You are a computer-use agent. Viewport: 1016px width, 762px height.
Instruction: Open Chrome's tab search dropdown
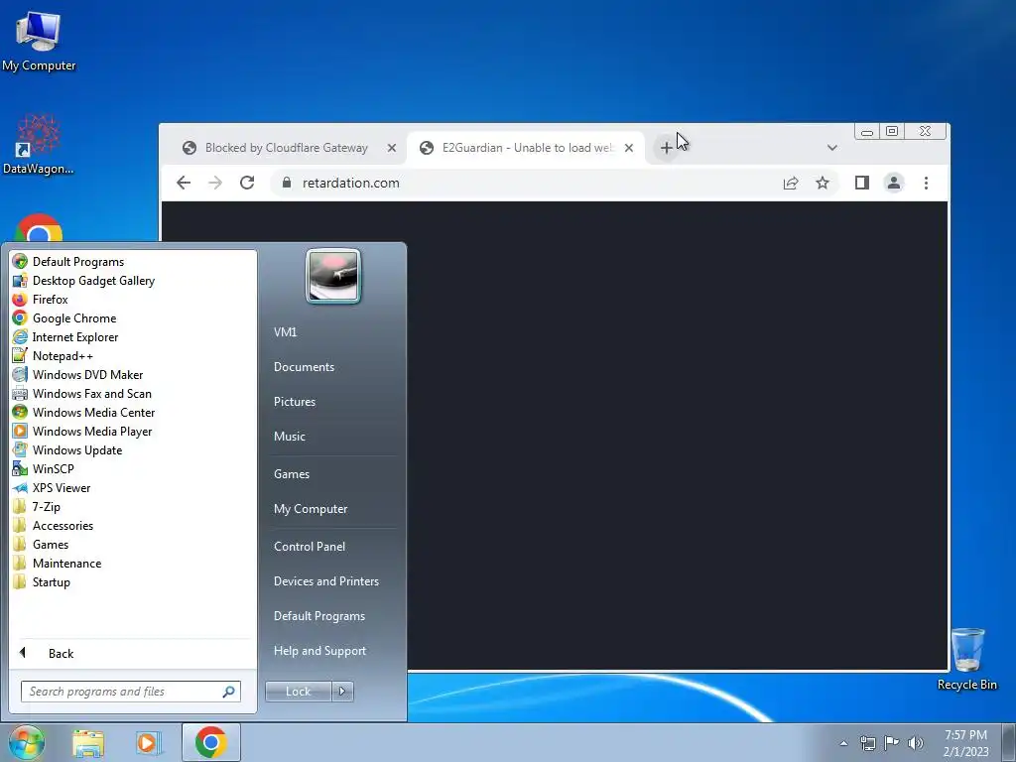tap(832, 148)
